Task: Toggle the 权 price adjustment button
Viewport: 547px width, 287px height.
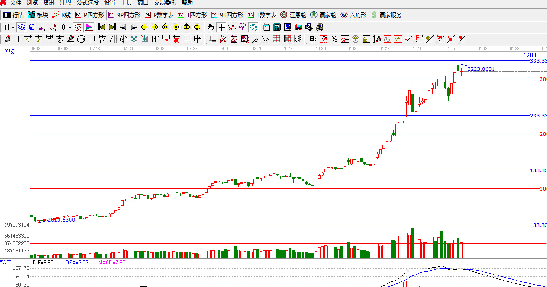Action: (78, 27)
